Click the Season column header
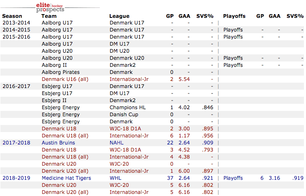Image resolution: width=306 pixels, height=196 pixels. coord(12,16)
